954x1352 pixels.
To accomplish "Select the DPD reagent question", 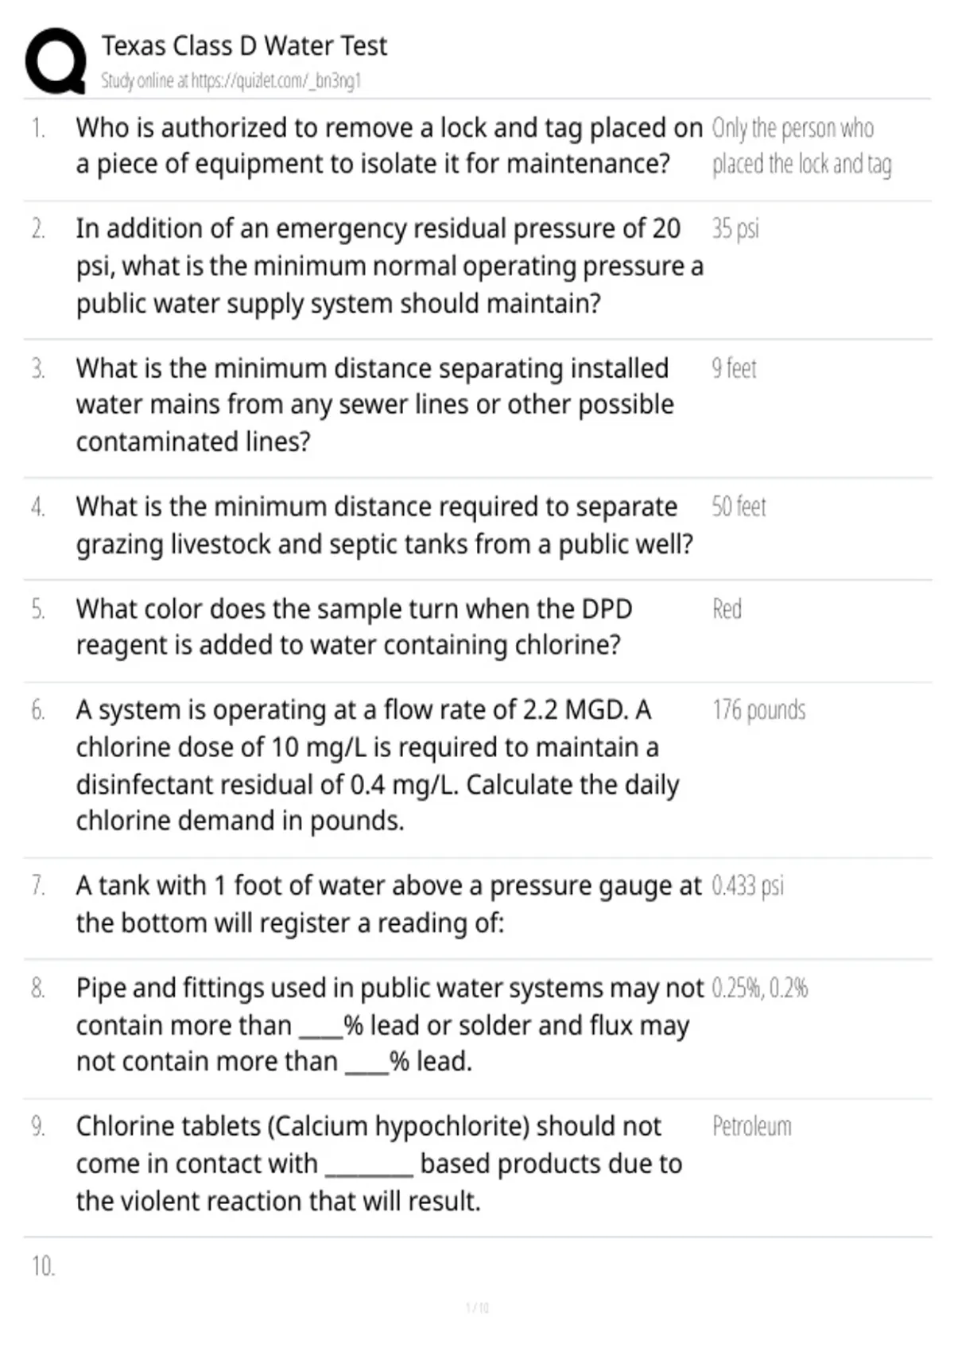I will (354, 627).
